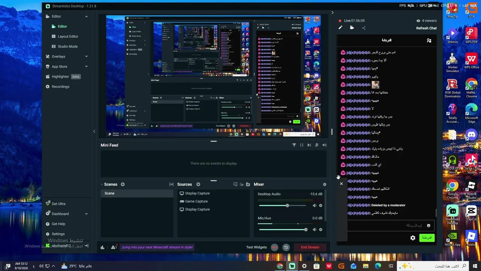
Task: Mute the Desktop Audio channel
Action: click(315, 206)
